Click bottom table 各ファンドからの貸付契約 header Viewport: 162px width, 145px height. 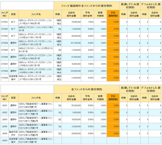87,89
